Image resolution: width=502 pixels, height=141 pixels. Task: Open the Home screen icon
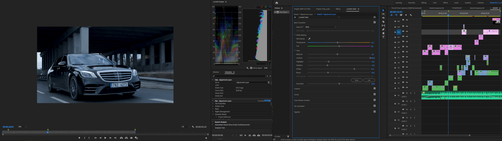276,3
